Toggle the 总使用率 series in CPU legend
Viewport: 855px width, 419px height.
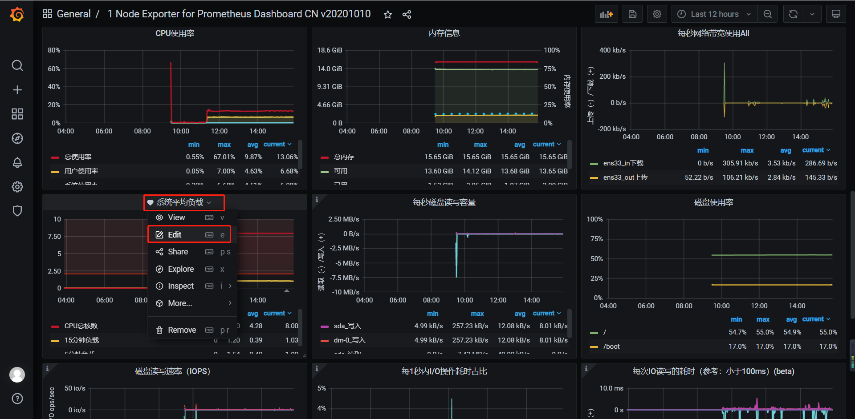click(x=78, y=157)
